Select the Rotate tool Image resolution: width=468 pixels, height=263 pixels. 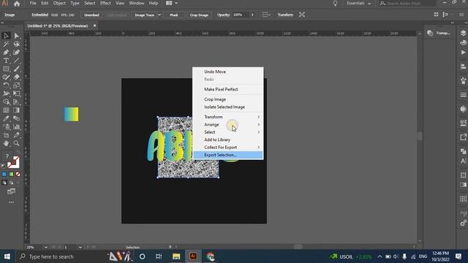[x=6, y=85]
